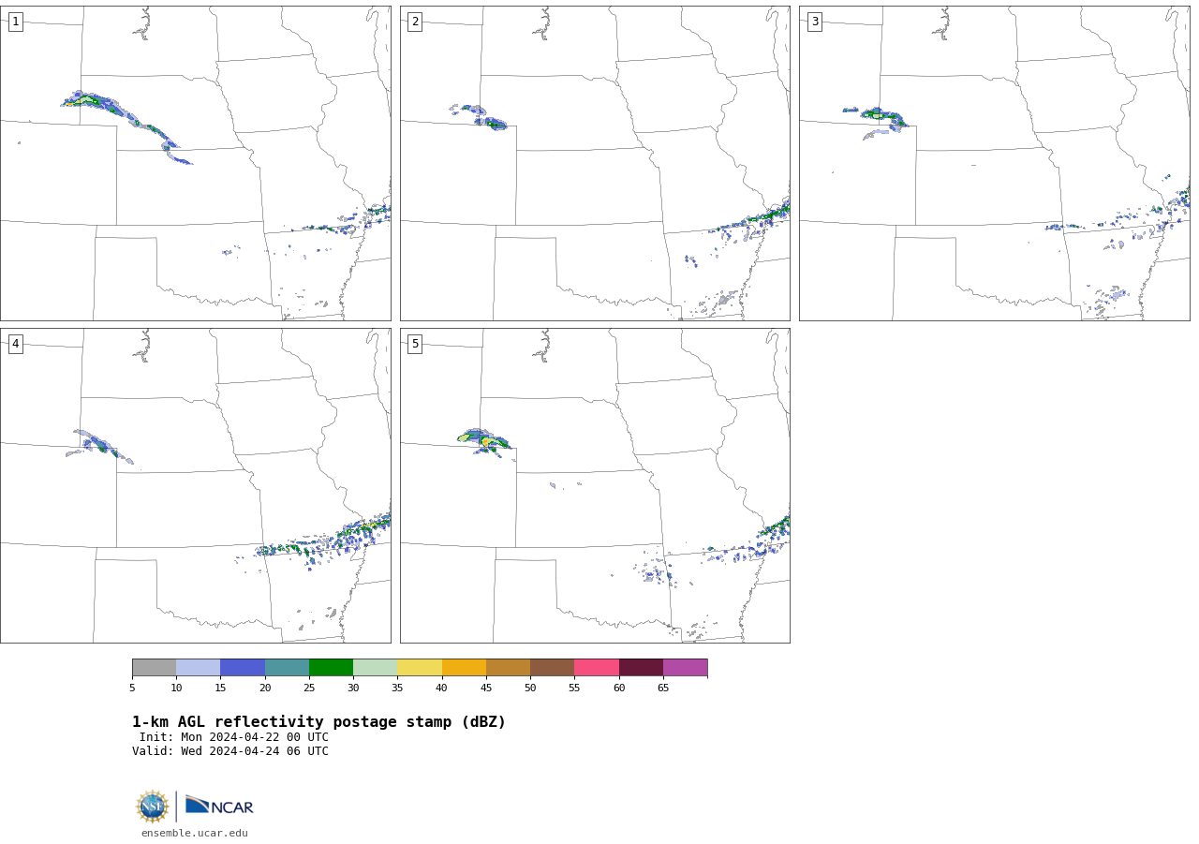Open ensemble member 2 postage stamp map
Screen dimensions: 1199x844
tap(595, 163)
